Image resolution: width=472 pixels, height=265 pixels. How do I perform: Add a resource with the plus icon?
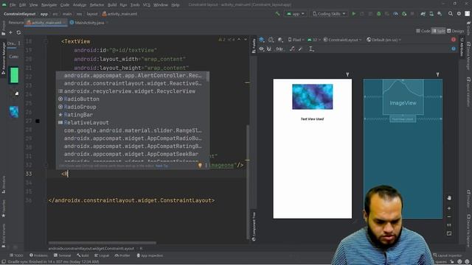[x=10, y=32]
